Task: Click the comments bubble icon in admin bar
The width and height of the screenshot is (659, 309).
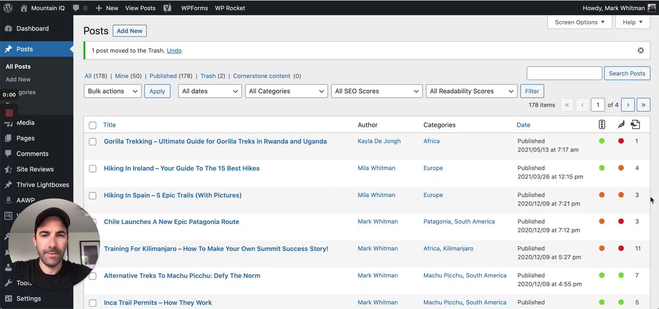Action: pyautogui.click(x=76, y=8)
